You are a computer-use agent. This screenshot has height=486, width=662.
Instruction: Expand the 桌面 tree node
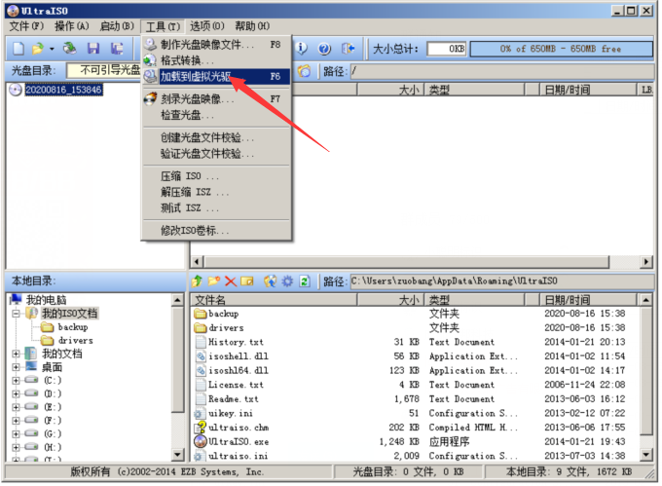(x=16, y=367)
